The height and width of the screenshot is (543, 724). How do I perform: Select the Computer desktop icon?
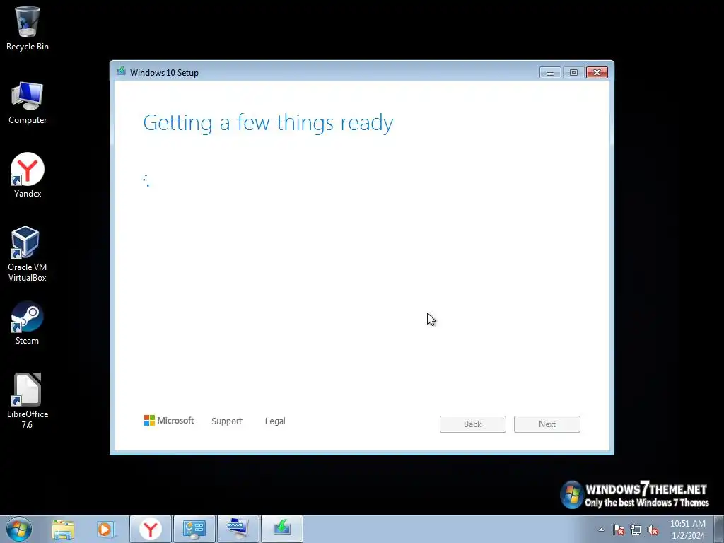pos(28,103)
